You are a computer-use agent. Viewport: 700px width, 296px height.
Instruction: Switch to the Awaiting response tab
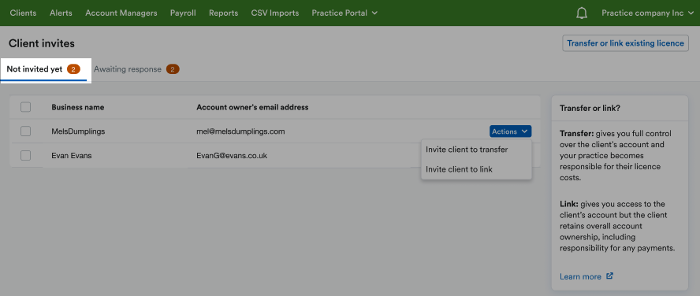pos(136,69)
